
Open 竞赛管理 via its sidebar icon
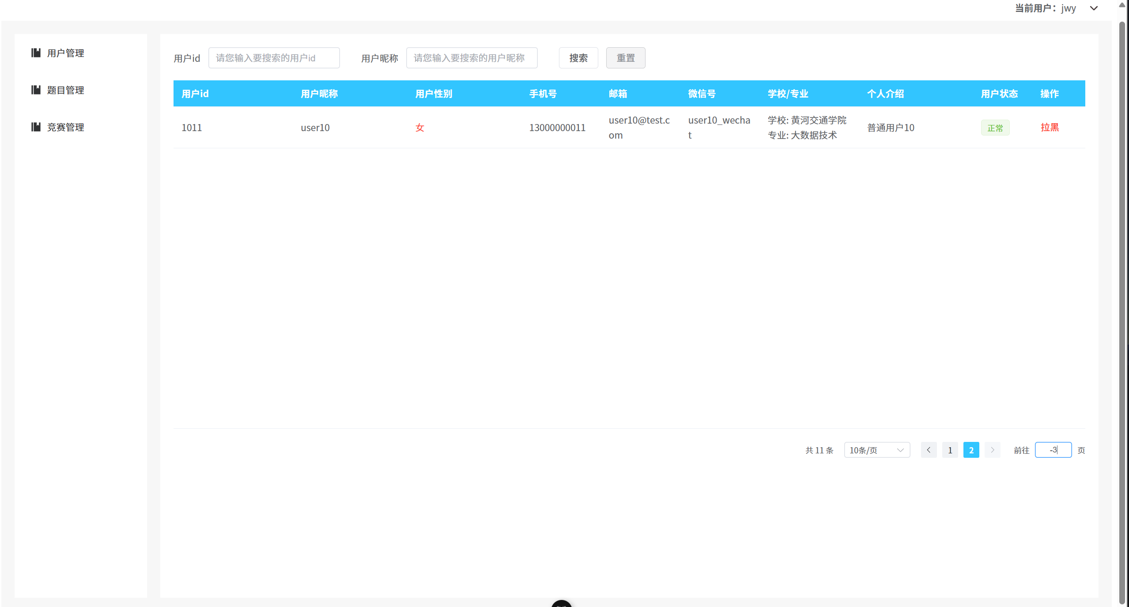point(36,127)
